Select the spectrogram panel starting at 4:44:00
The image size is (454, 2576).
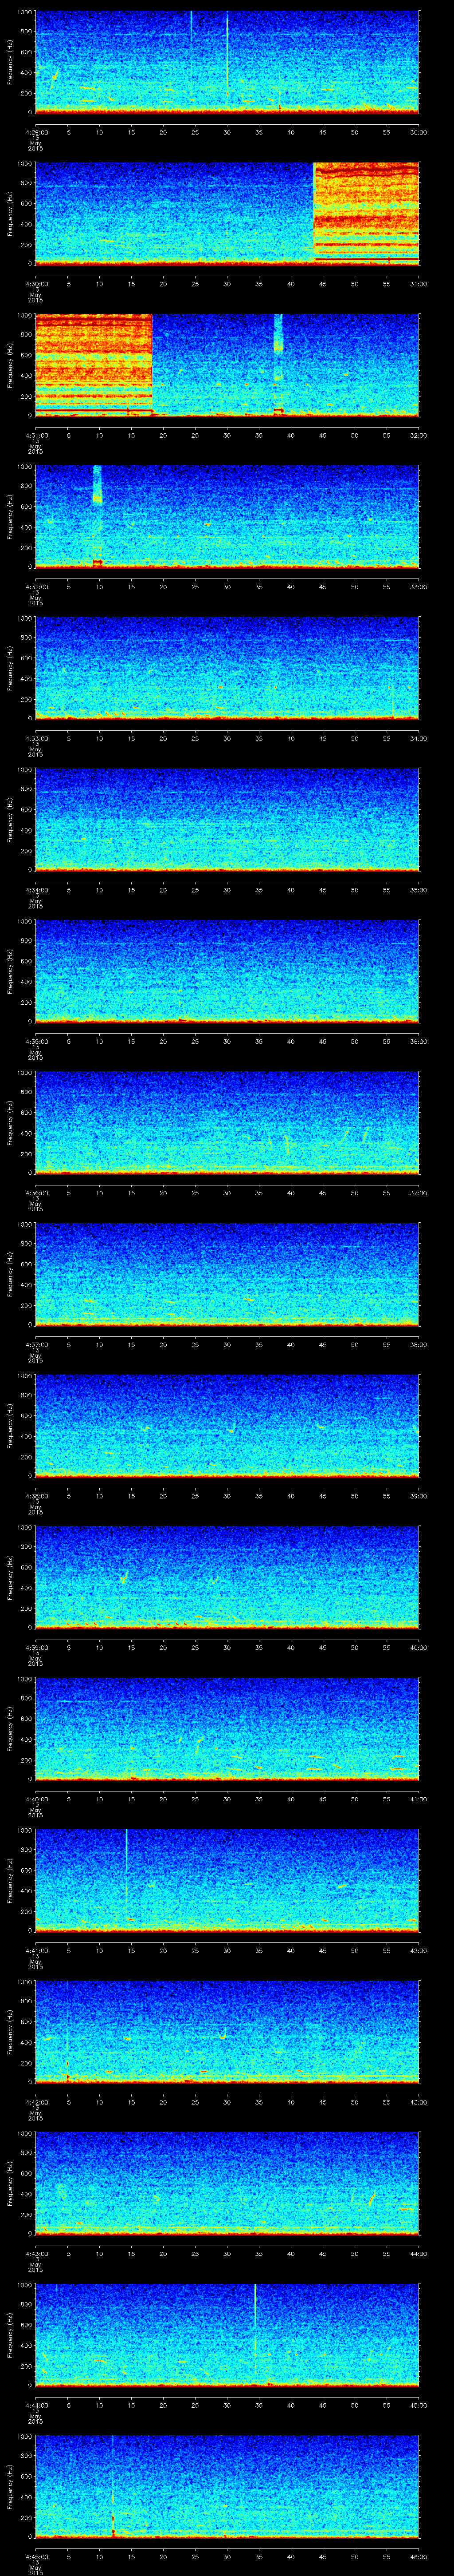click(227, 2336)
